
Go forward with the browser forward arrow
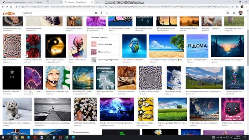tap(7, 7)
